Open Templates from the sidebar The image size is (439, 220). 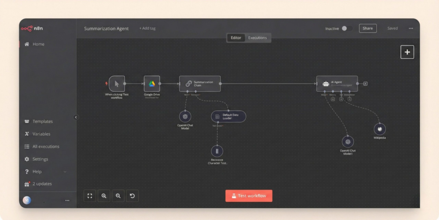39,121
